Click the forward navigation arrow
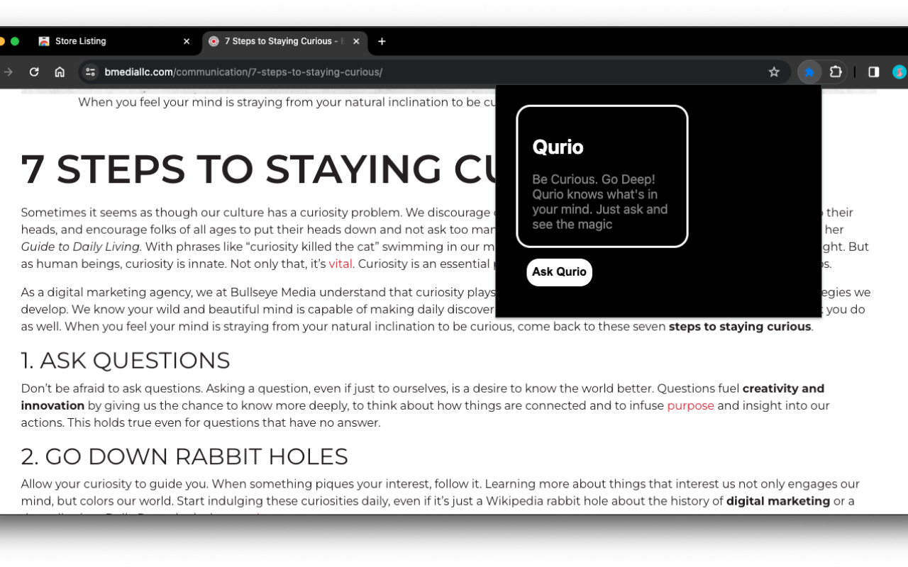Viewport: 908px width, 567px height. pyautogui.click(x=9, y=72)
